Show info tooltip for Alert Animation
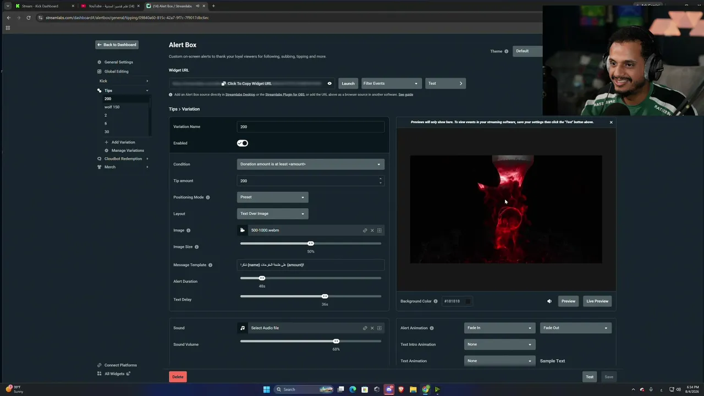 [432, 328]
